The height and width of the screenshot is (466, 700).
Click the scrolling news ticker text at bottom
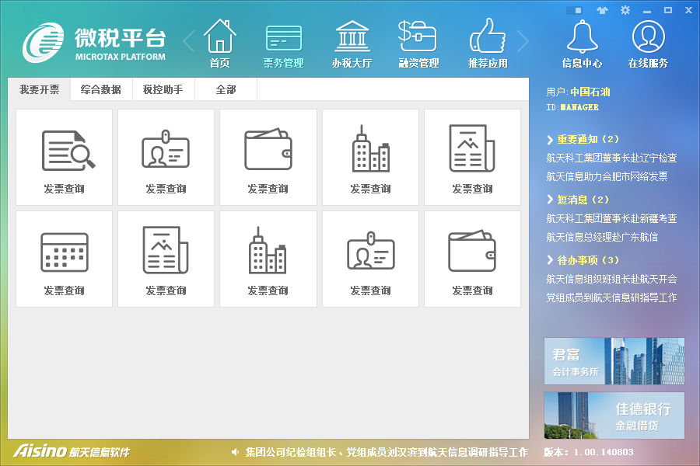[x=387, y=452]
